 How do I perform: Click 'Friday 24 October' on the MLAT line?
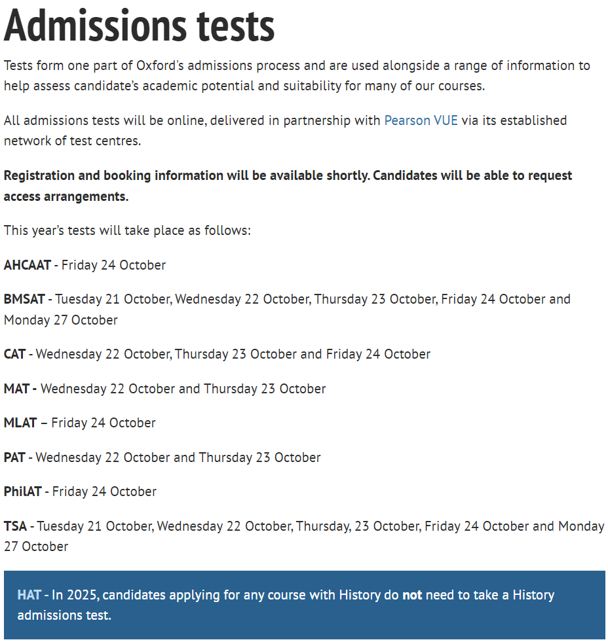coord(104,422)
